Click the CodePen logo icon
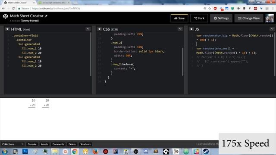Screen dimensions: 276x155 click(x=6, y=16)
